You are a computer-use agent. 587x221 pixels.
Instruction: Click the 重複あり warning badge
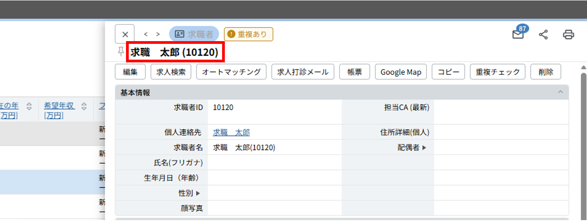point(248,34)
